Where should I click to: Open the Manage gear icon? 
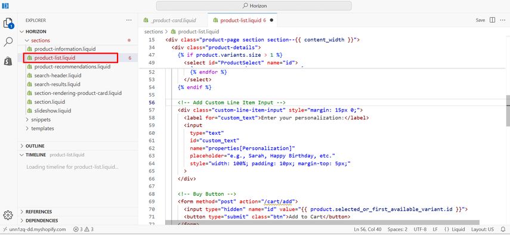pyautogui.click(x=8, y=215)
